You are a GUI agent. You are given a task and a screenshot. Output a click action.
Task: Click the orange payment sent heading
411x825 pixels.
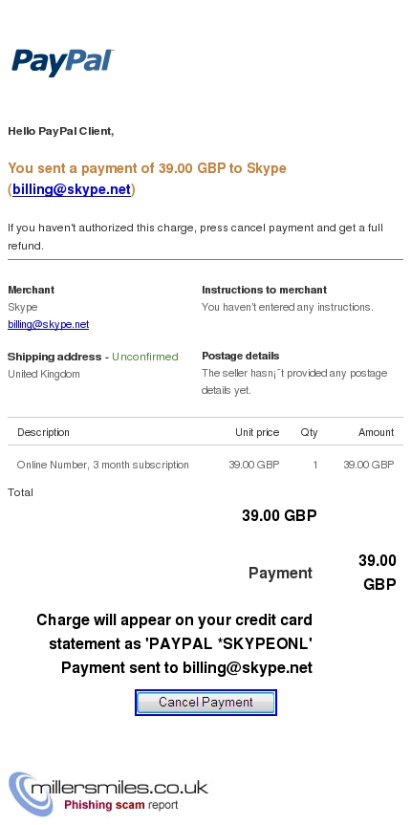click(x=147, y=179)
